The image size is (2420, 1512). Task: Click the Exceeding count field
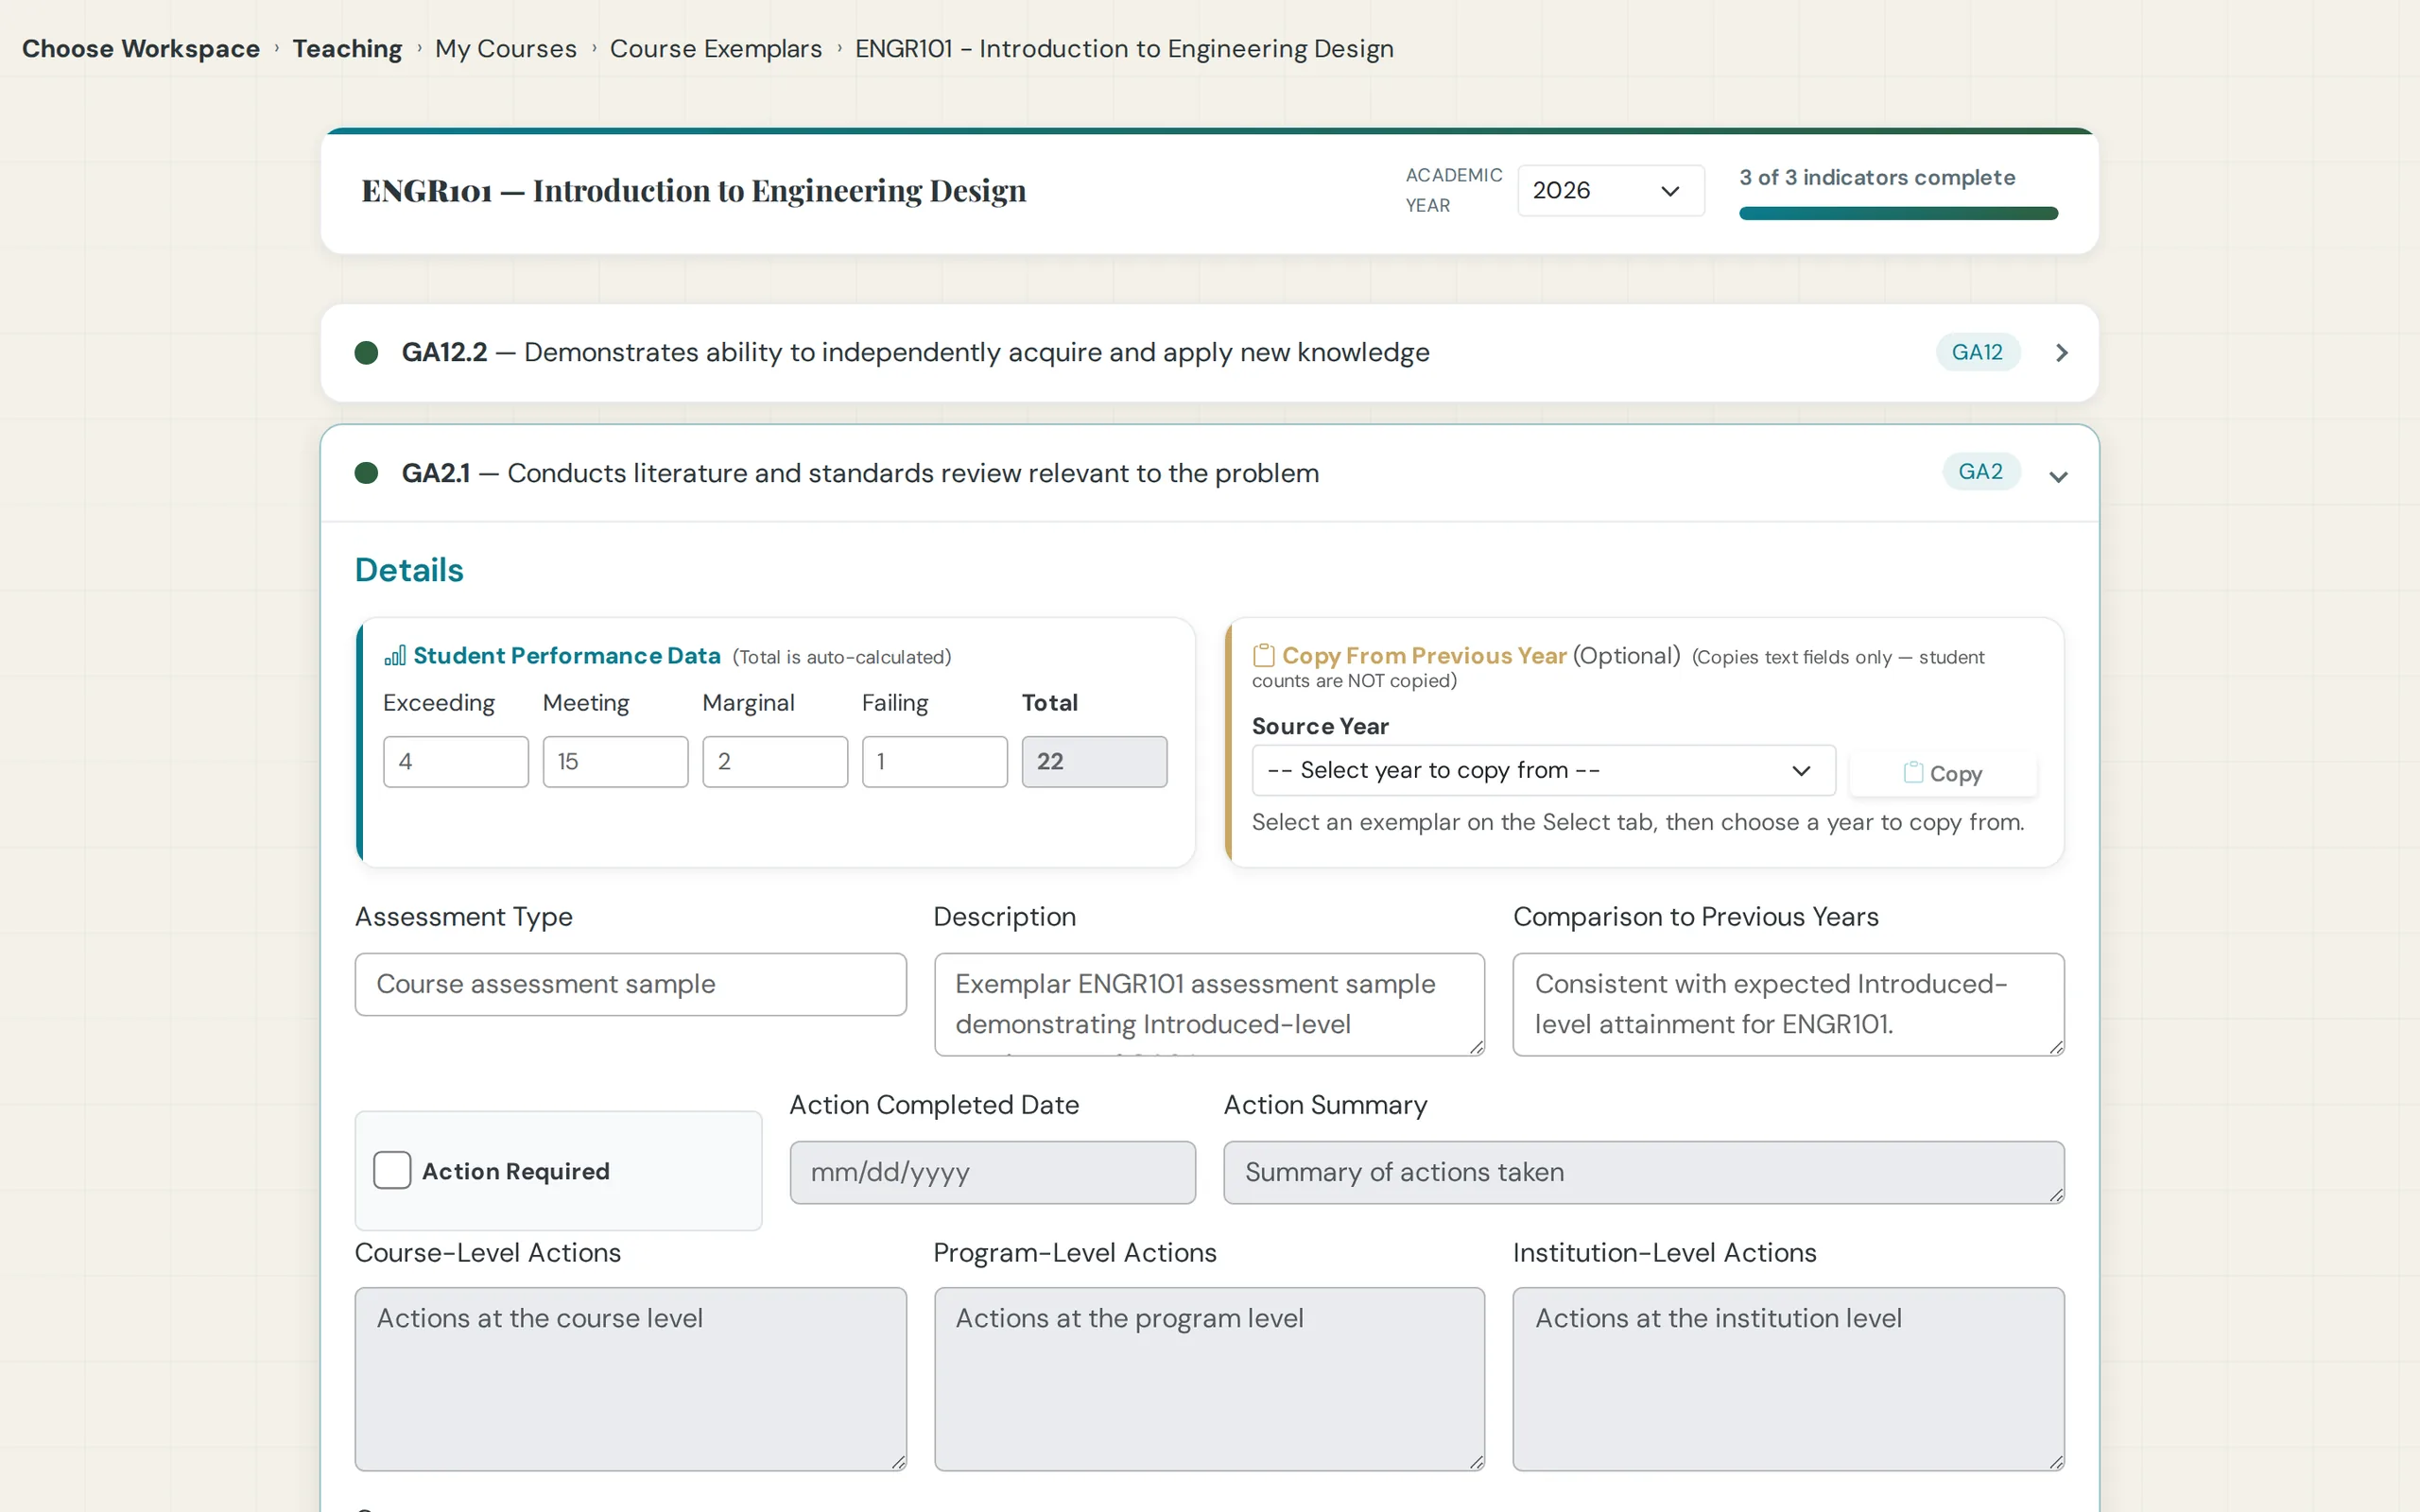[x=456, y=762]
